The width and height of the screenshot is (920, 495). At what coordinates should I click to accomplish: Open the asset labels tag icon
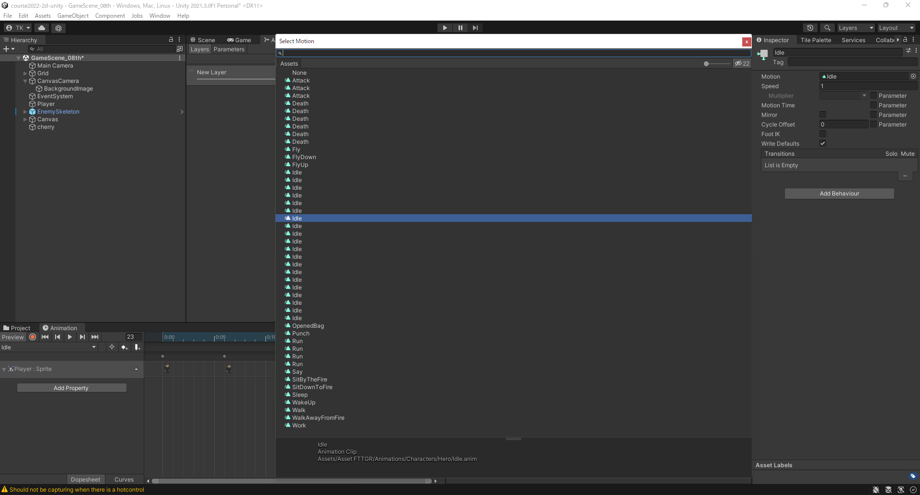(x=913, y=476)
